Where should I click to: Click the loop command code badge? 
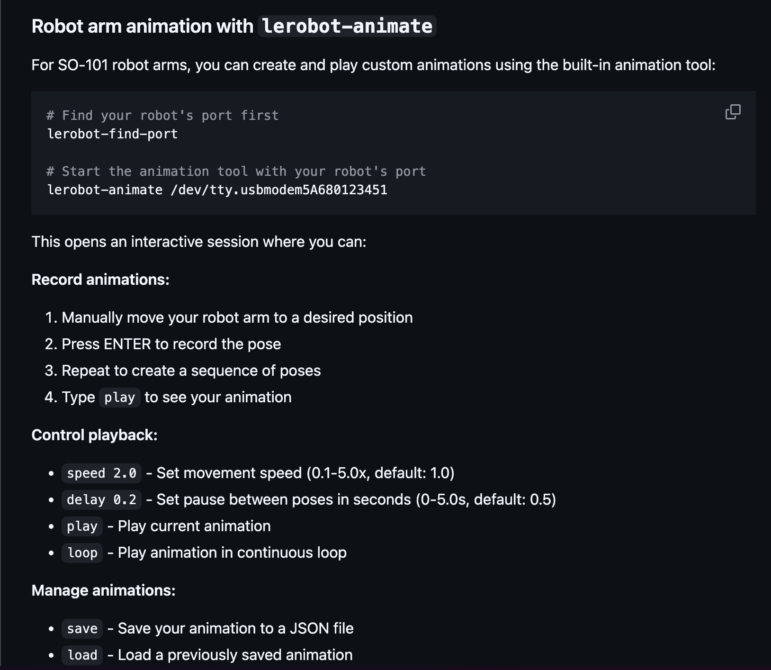click(x=81, y=553)
